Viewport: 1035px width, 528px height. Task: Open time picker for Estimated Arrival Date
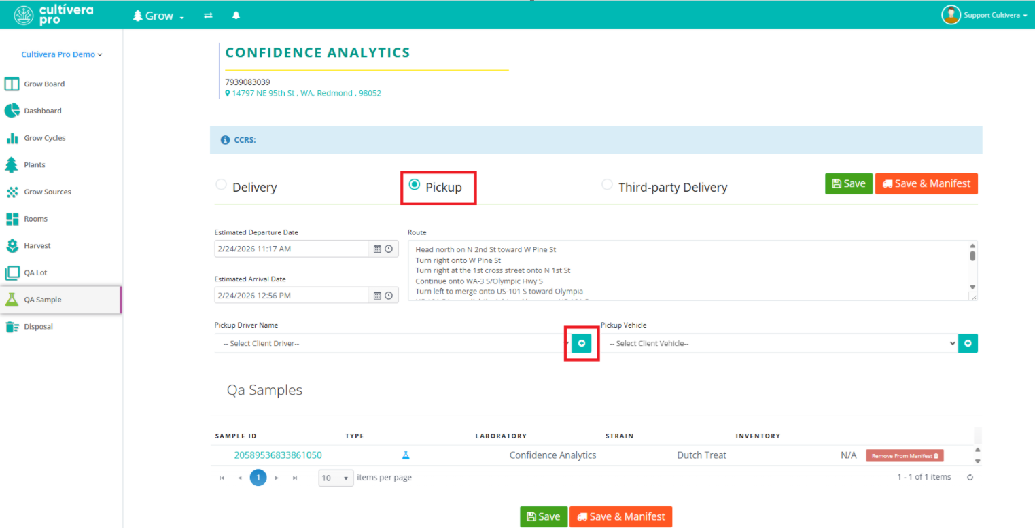point(389,296)
